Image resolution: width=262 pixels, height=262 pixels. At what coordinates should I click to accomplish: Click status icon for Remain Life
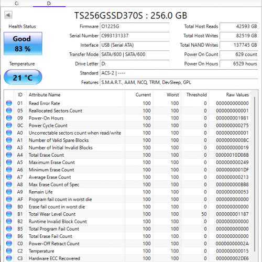9,192
